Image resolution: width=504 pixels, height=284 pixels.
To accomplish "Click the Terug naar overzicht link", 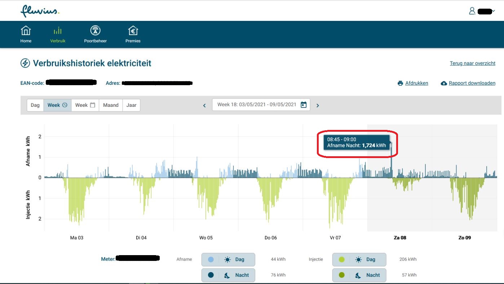I will 472,63.
